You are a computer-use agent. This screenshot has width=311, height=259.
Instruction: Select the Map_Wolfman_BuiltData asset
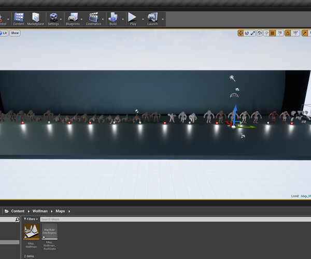(x=50, y=237)
